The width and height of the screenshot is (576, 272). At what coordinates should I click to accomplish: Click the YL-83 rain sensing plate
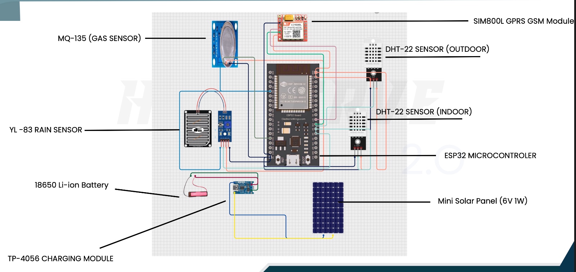[x=198, y=129]
